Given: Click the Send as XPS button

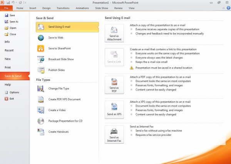Looking at the screenshot, I should click(x=114, y=110).
